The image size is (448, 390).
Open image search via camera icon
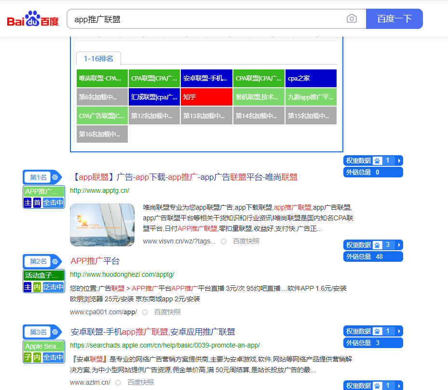pyautogui.click(x=352, y=19)
